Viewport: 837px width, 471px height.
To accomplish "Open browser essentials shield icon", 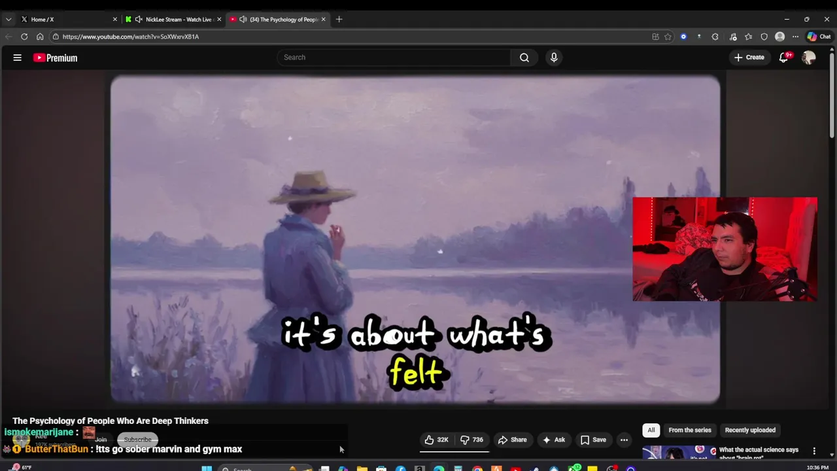I will (x=764, y=37).
